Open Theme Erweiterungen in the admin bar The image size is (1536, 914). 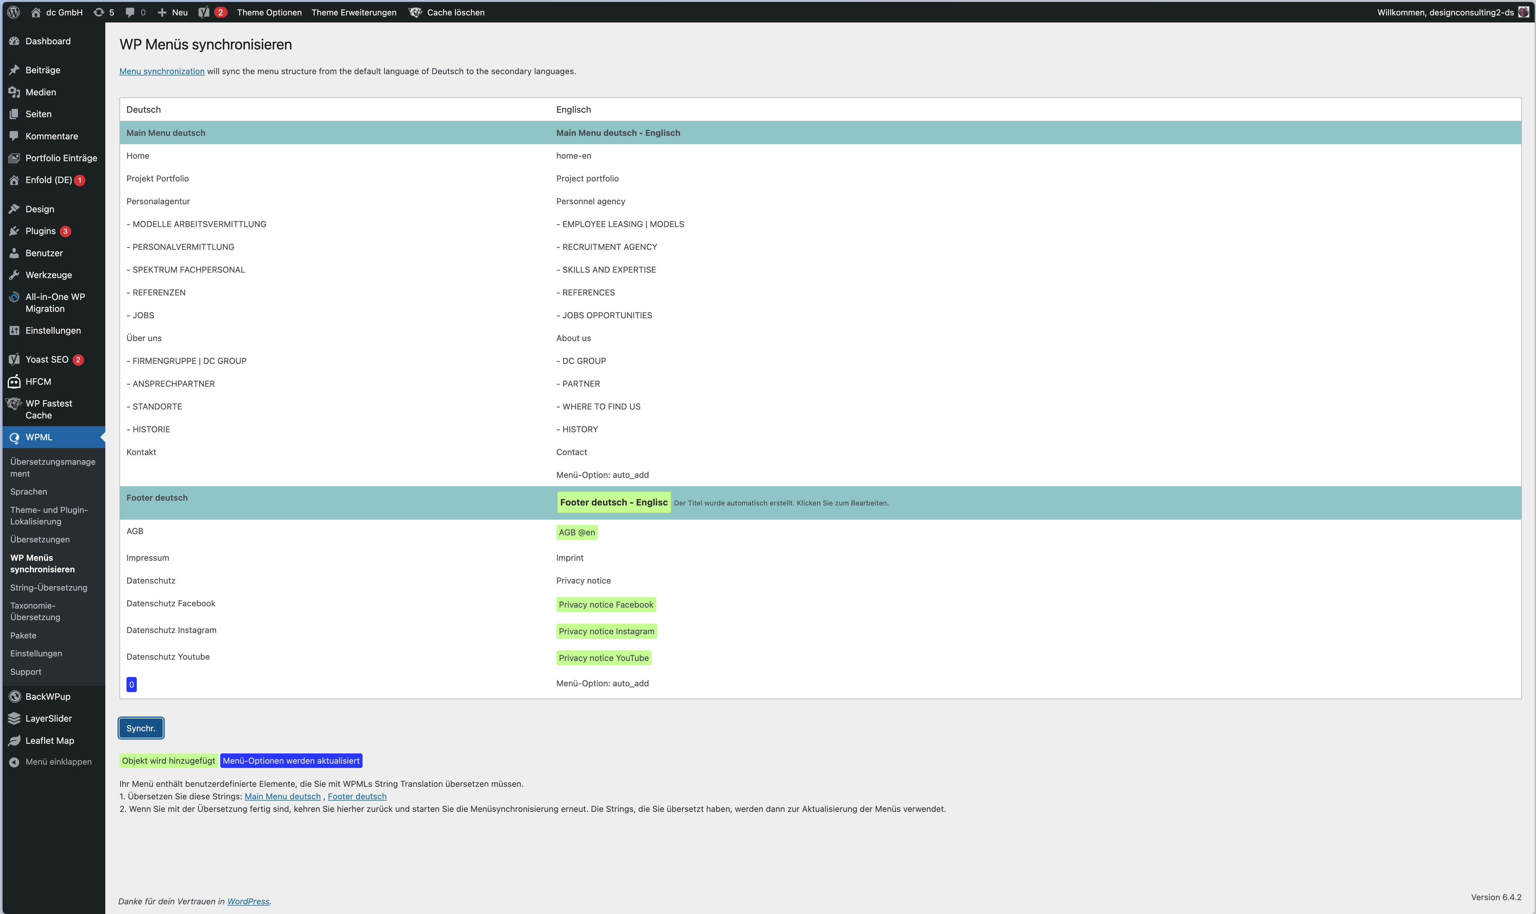point(354,12)
